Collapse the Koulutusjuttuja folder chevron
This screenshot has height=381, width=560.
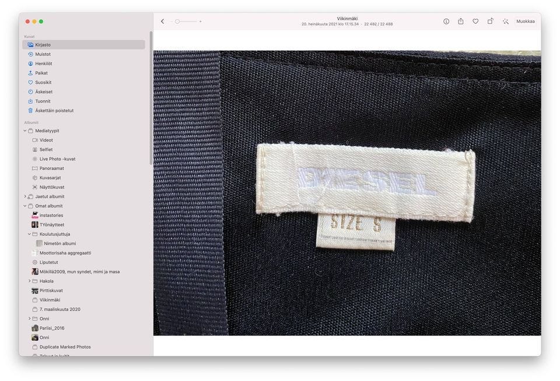(x=29, y=234)
